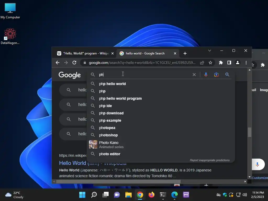Open the Chrome three-dot menu
Viewport: 268px width, 201px height.
(x=246, y=63)
